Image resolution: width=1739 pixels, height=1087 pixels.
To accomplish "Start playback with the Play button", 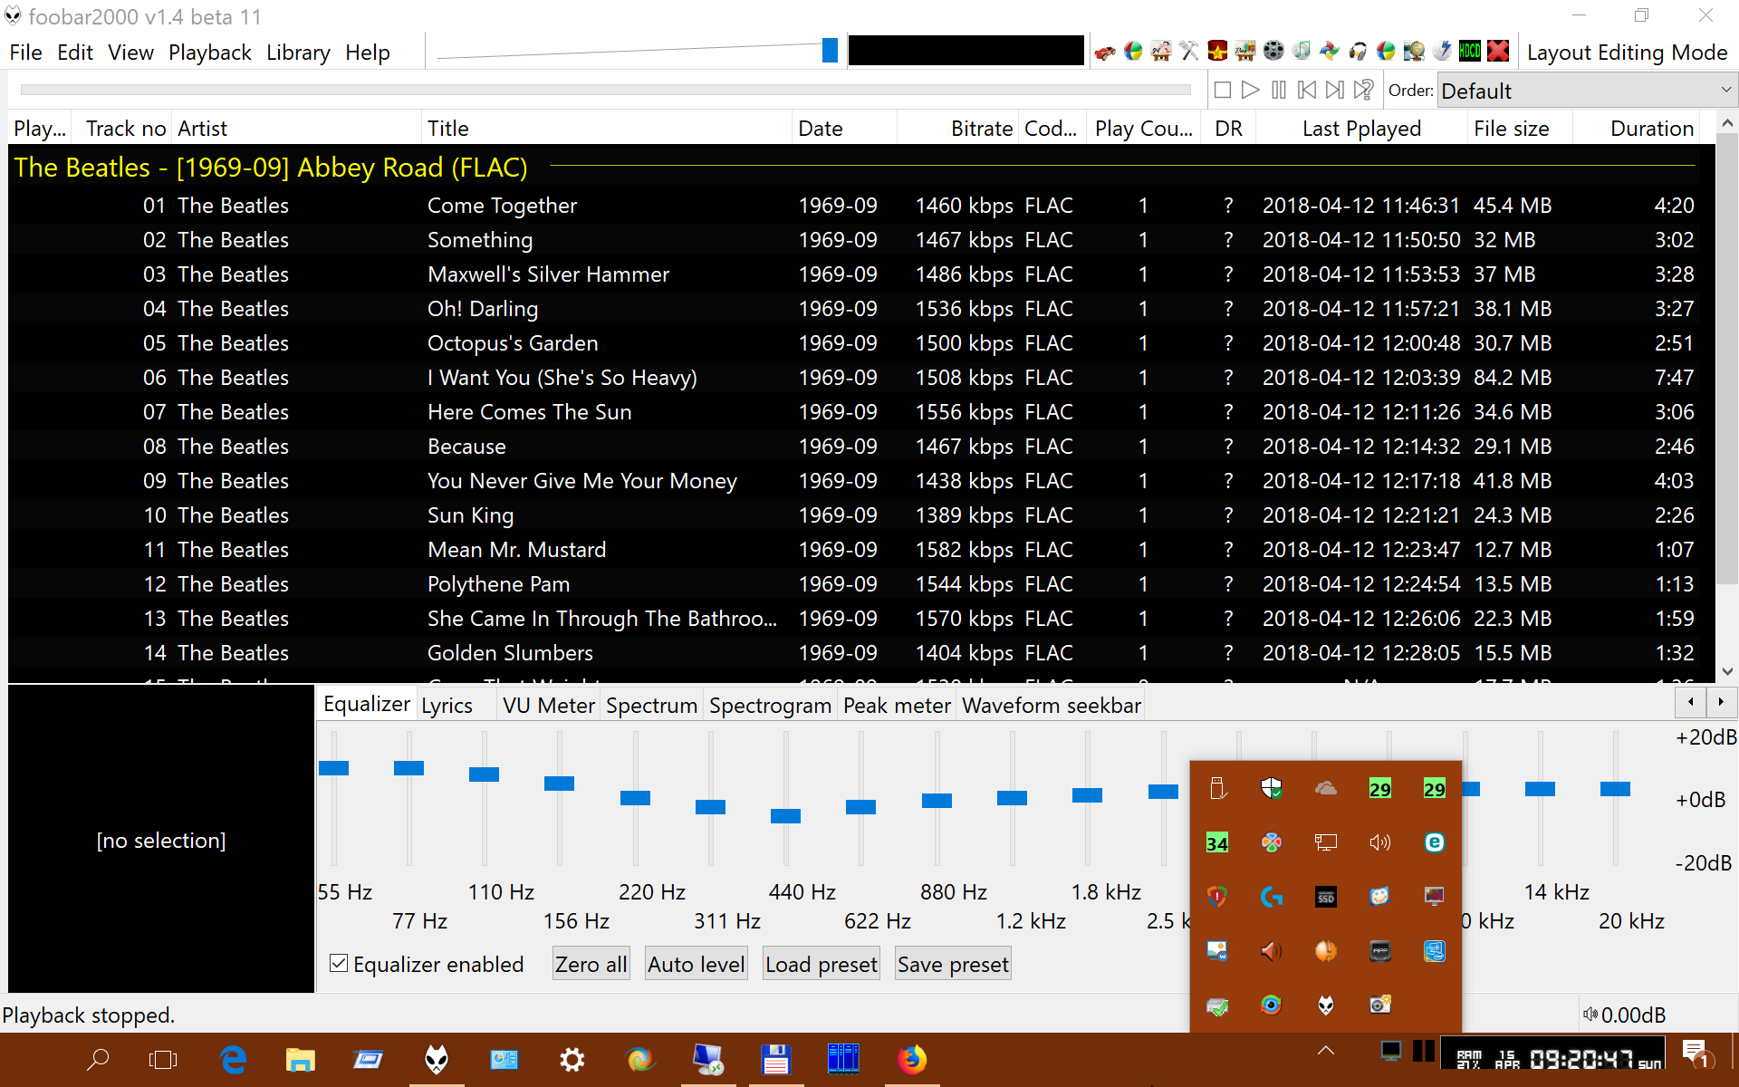I will point(1251,90).
